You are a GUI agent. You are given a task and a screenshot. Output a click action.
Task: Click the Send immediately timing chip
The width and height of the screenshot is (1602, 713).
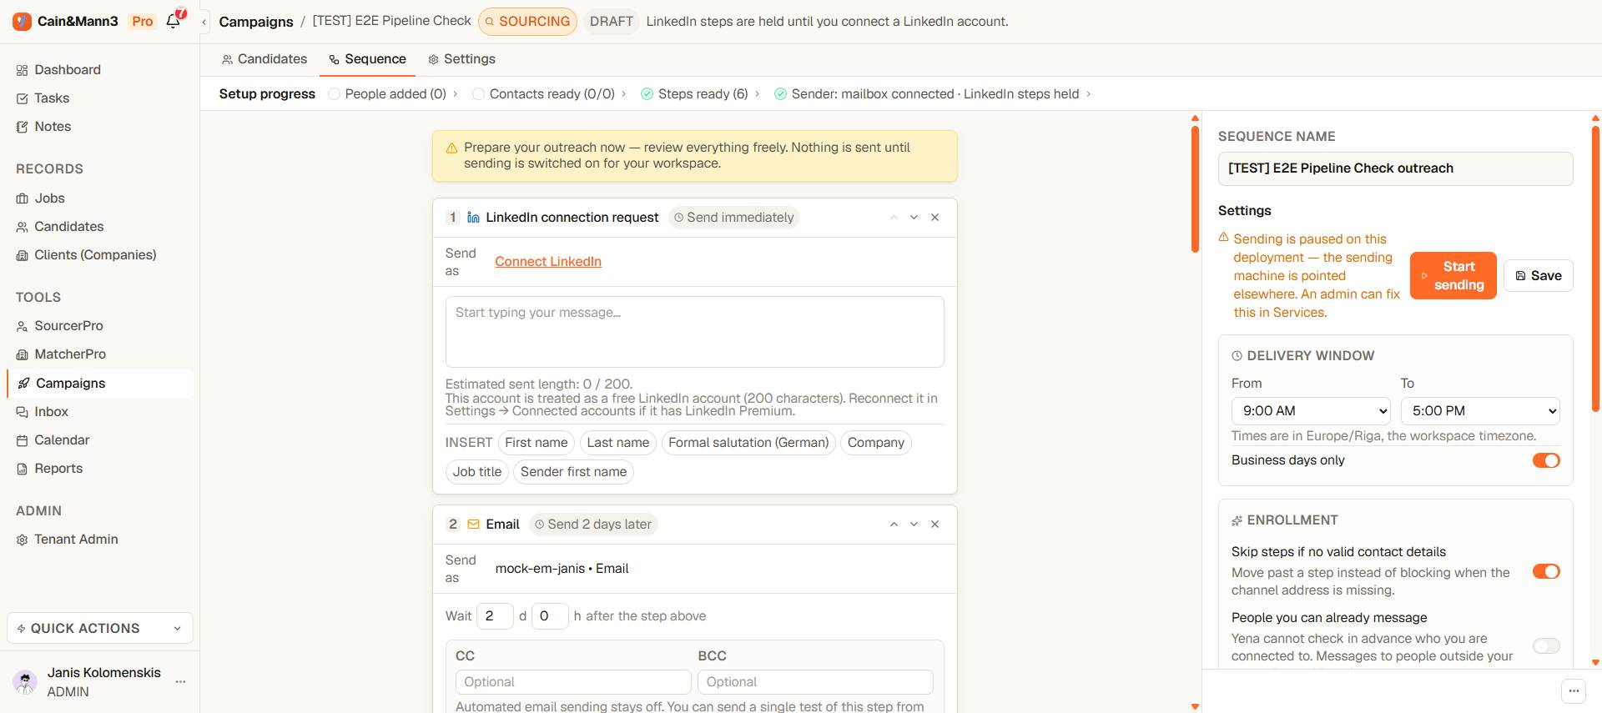(x=734, y=218)
